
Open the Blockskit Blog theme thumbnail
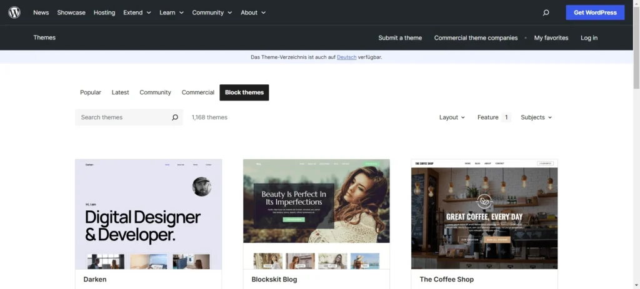[x=316, y=214]
